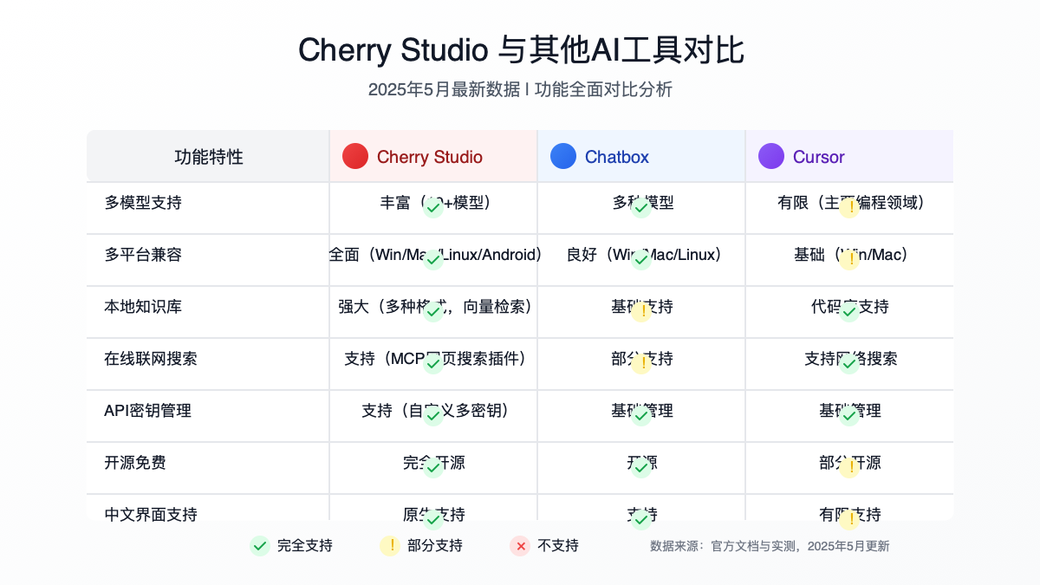Screen dimensions: 1040x585
Task: Click the purple Cursor circle icon
Action: coord(771,156)
